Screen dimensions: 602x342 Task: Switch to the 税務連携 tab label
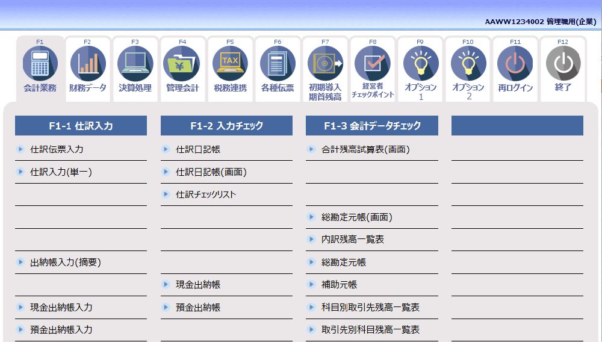pos(230,88)
